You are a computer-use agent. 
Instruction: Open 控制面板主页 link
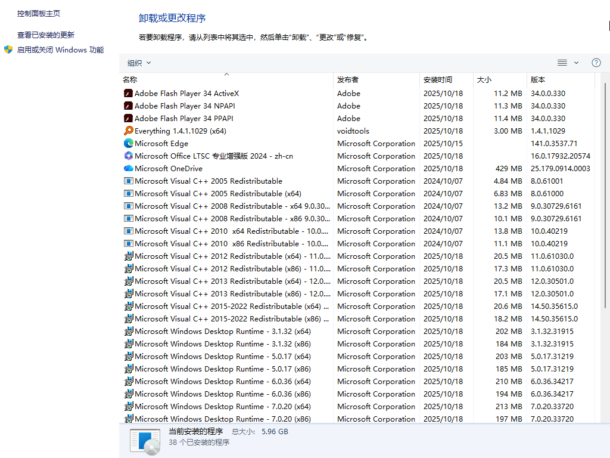point(39,13)
